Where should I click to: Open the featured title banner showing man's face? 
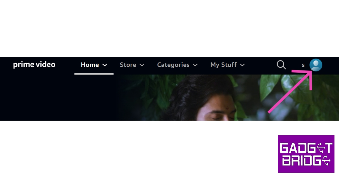(x=209, y=98)
